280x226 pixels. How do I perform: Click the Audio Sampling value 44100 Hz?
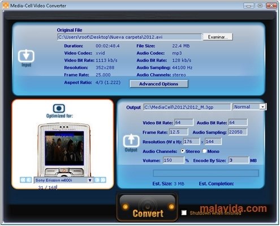tap(182, 67)
